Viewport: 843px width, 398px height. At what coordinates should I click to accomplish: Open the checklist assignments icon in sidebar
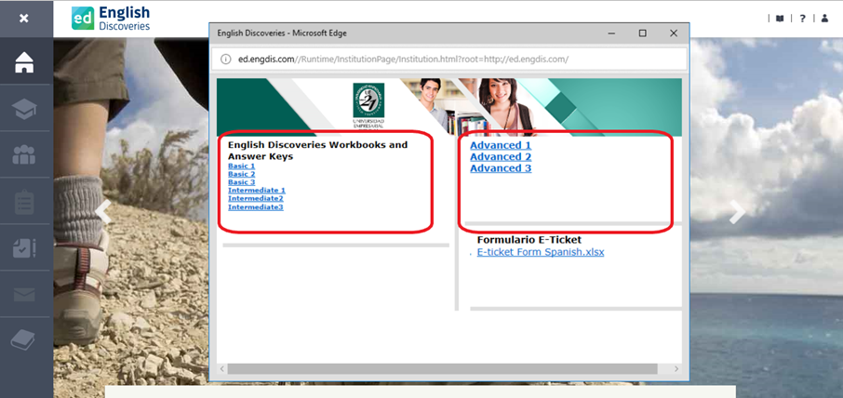click(x=24, y=248)
